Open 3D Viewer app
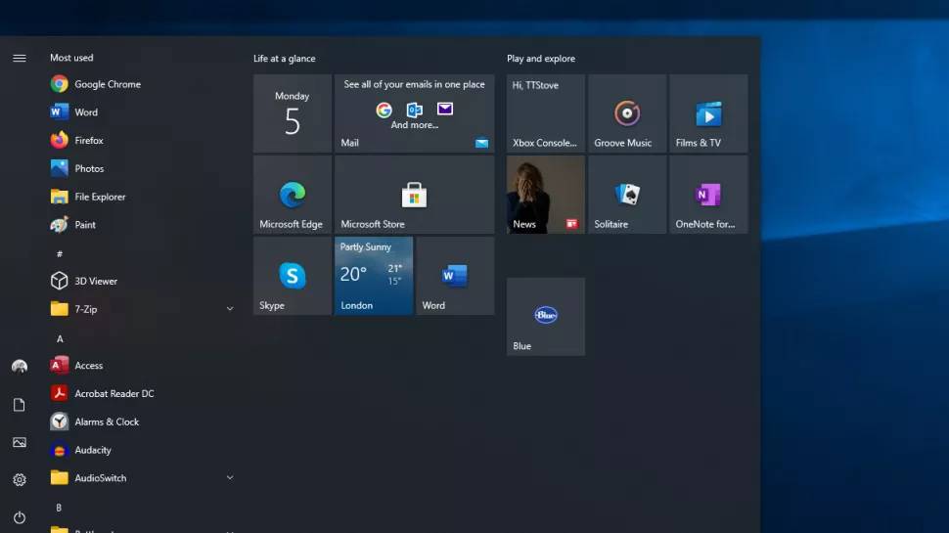The width and height of the screenshot is (949, 533). [143, 281]
